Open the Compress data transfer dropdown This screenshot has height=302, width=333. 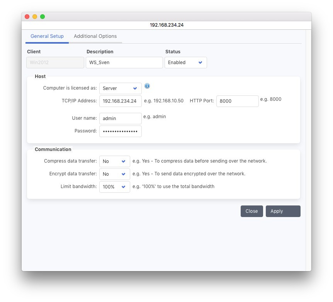pos(114,161)
